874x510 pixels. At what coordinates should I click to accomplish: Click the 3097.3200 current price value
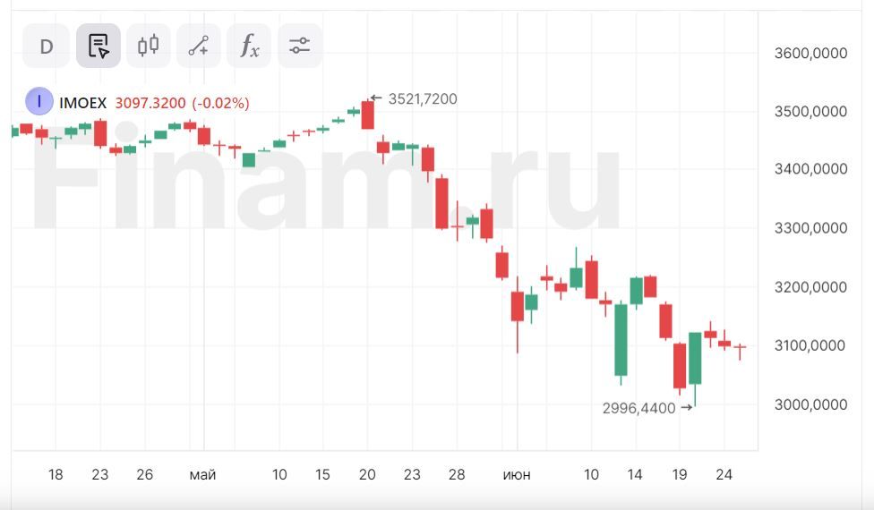[150, 103]
